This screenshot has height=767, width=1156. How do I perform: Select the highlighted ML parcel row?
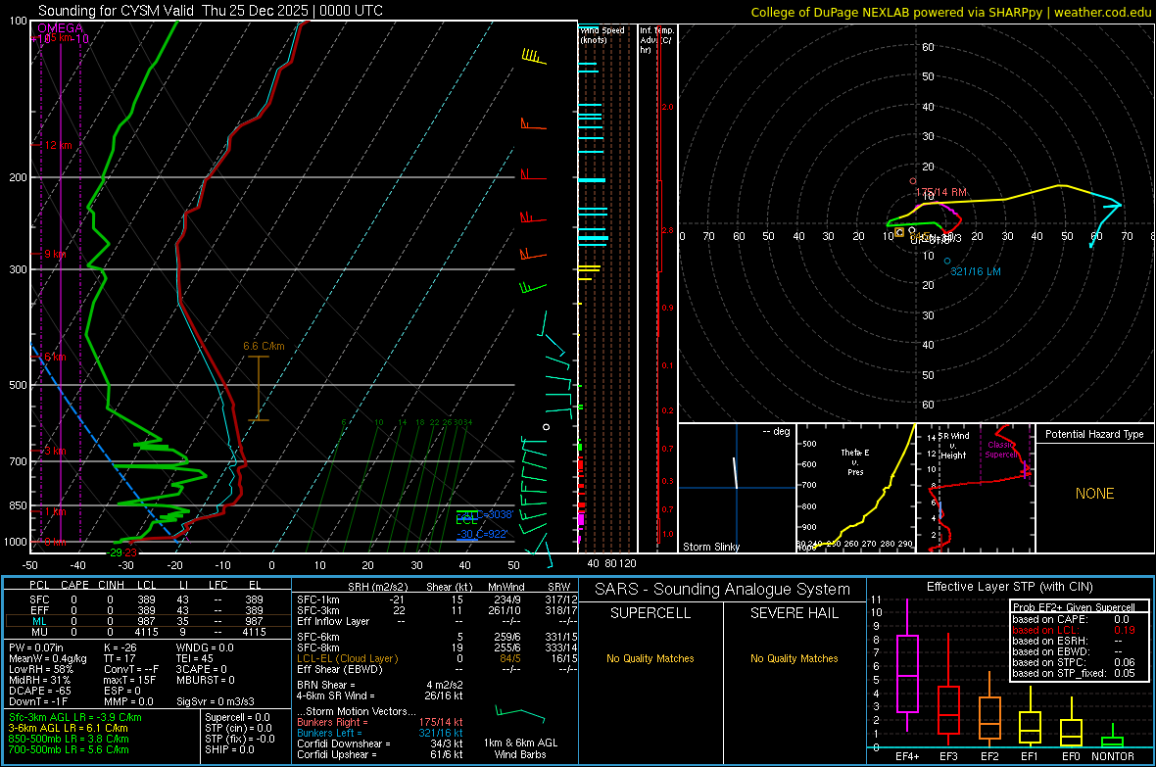point(147,621)
